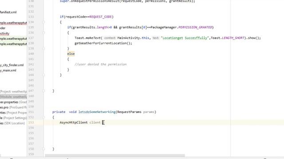Screen dimensions: 284x159
Task: Click line number 153 in the gutter
Action: click(31, 122)
